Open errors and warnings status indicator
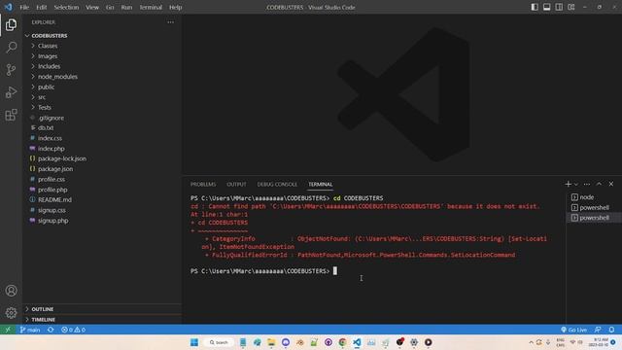 (73, 330)
